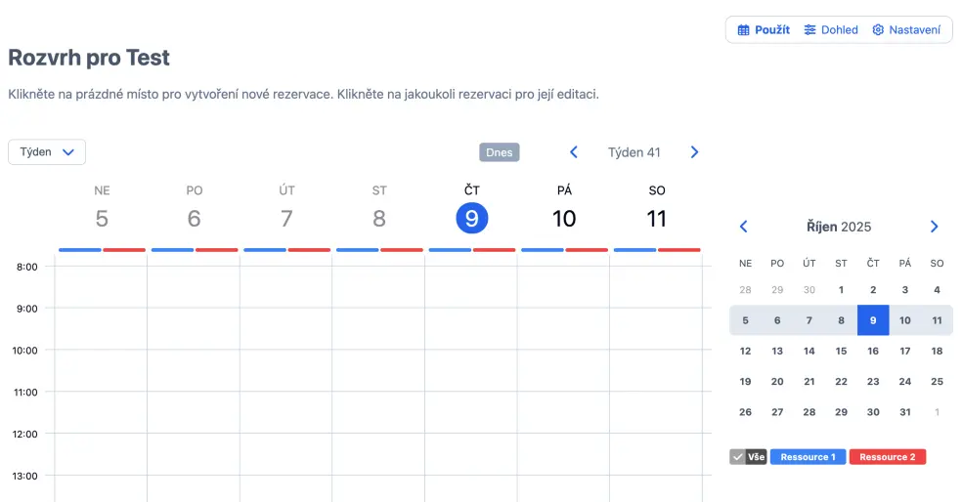
Task: Open the Nastavení tab
Action: [x=906, y=30]
